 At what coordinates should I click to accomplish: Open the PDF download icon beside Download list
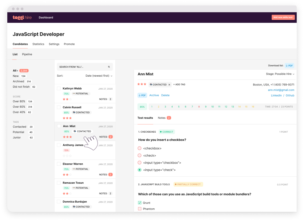pos(289,66)
